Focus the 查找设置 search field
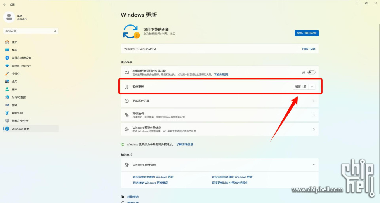The width and height of the screenshot is (380, 203). 31,31
